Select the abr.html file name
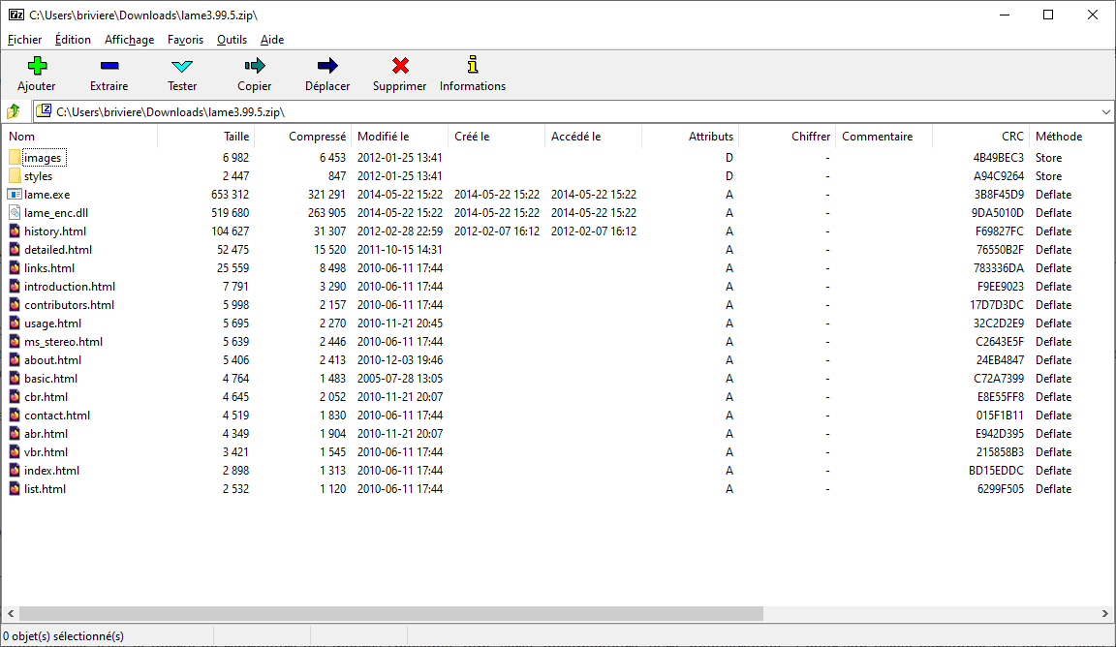Viewport: 1116px width, 647px height. coord(46,434)
